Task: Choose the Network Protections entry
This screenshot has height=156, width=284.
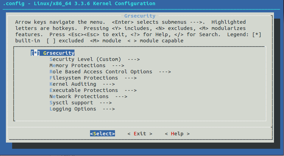Action: (x=79, y=96)
